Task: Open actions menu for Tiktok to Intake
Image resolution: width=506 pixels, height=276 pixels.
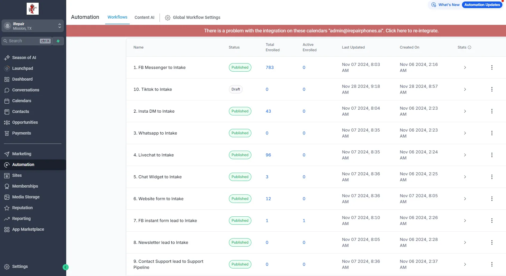Action: (492, 89)
